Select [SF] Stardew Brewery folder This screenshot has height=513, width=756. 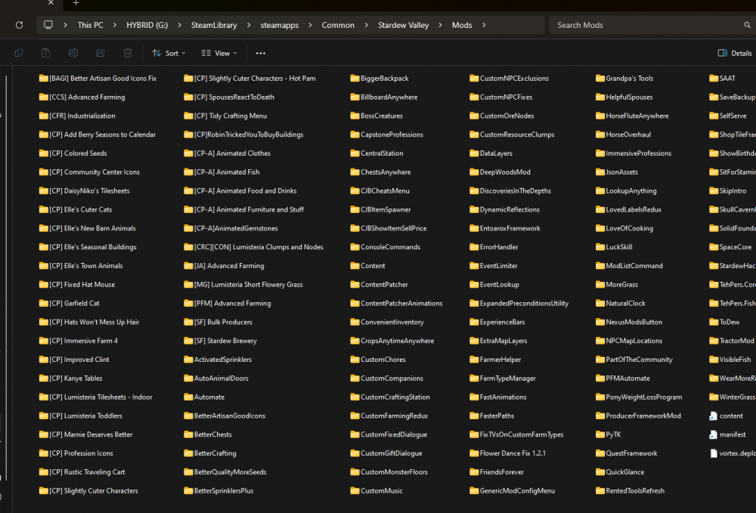click(x=220, y=341)
